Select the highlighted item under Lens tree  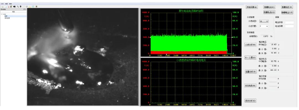click(15, 16)
